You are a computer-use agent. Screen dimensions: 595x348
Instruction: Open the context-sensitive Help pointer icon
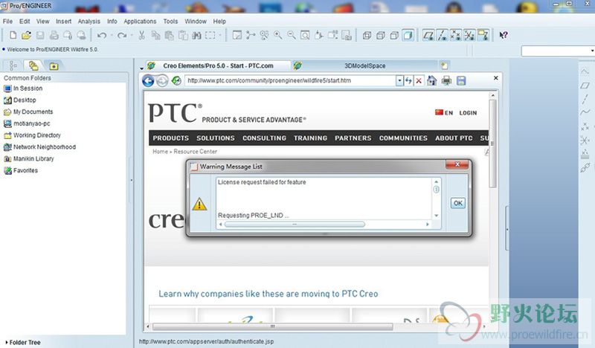[504, 35]
